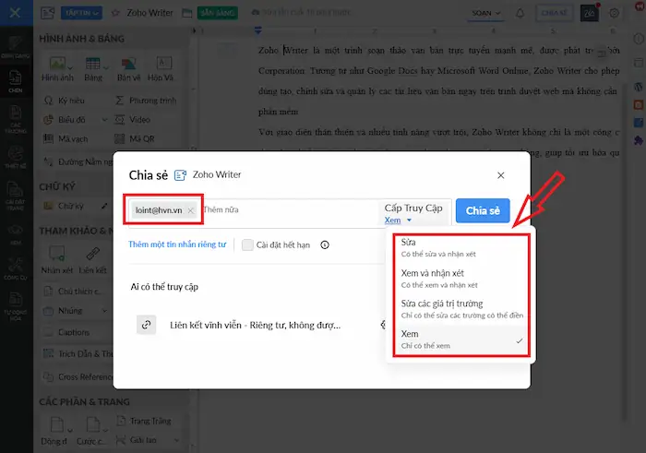Click the Video insert icon
This screenshot has height=453, width=646.
click(123, 119)
